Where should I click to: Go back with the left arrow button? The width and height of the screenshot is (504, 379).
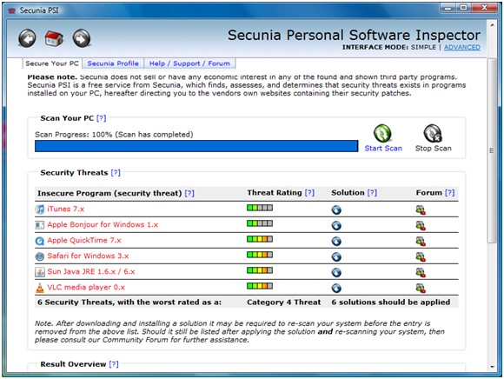point(27,38)
